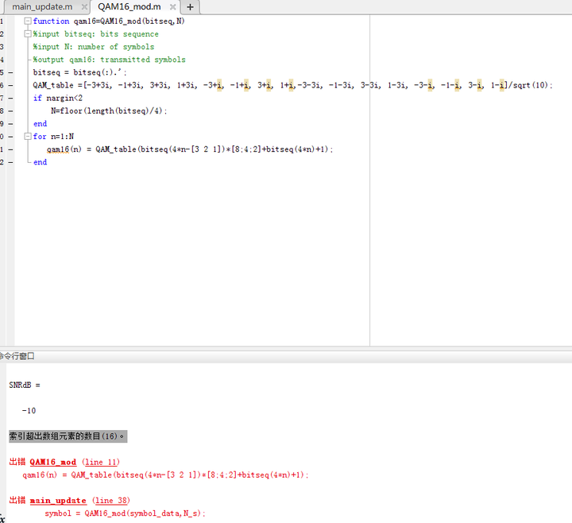Click the 'function' keyword on line 1

coord(51,21)
